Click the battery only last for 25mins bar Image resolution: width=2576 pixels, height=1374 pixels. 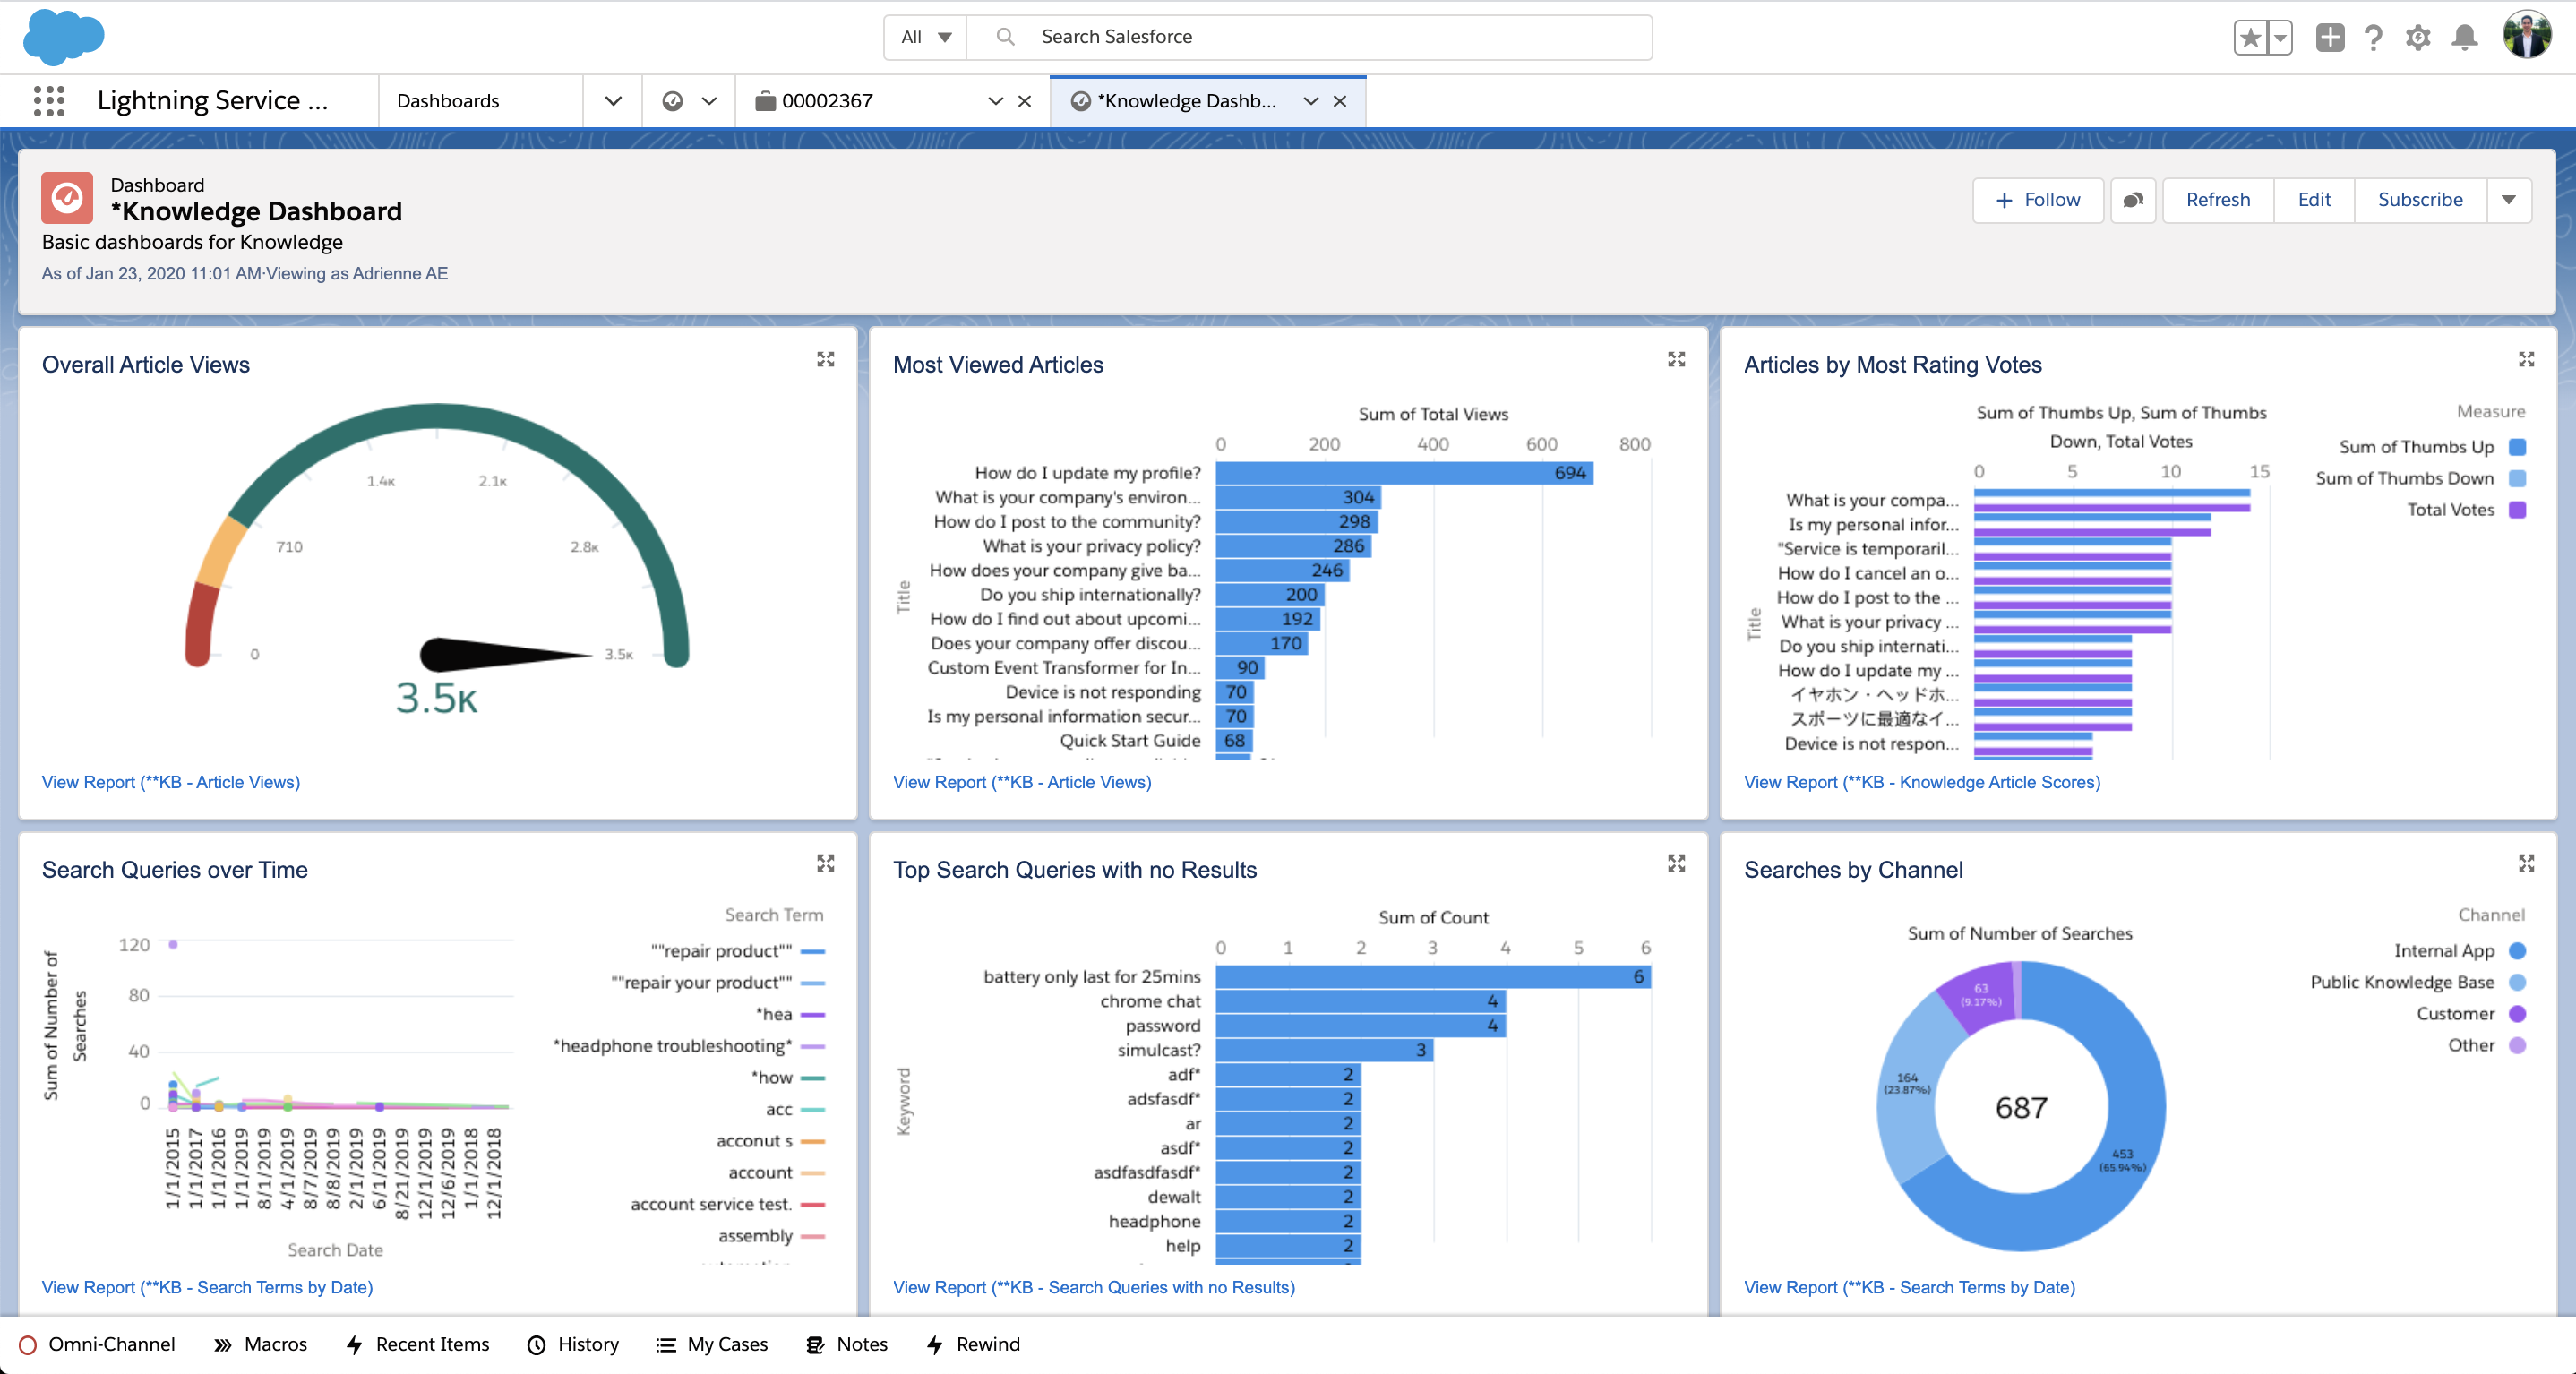pos(1433,977)
